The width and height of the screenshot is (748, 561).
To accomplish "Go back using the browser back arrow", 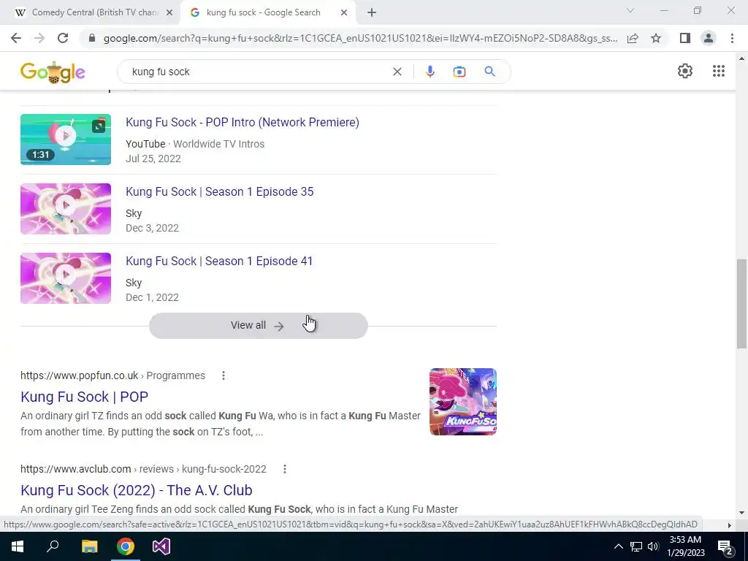I will (x=16, y=38).
